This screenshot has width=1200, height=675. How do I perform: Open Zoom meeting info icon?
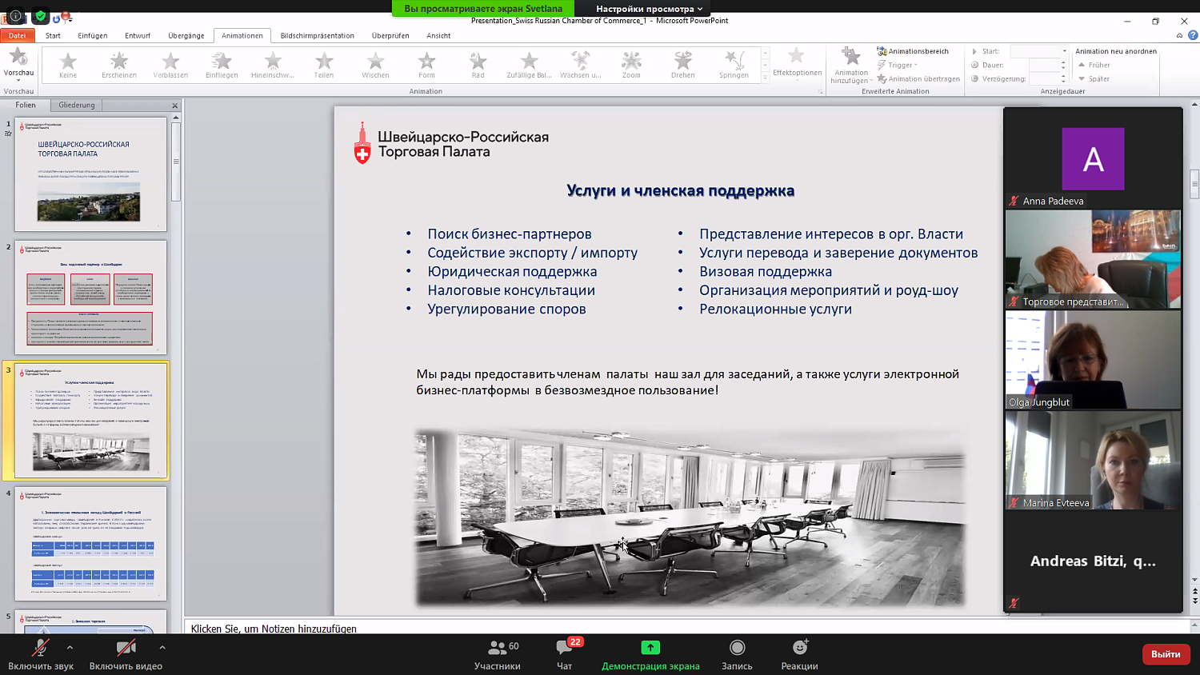pyautogui.click(x=15, y=16)
